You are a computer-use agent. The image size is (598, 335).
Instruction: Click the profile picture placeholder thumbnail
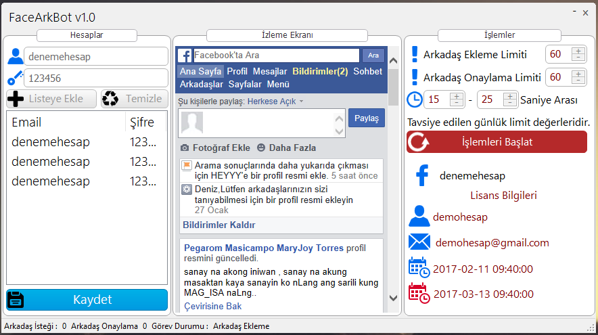point(192,123)
